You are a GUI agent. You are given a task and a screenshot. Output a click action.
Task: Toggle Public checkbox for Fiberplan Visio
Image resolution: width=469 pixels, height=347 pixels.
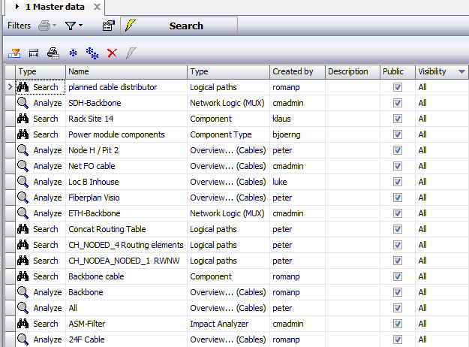tap(398, 198)
